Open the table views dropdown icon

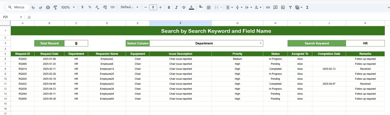[x=299, y=7]
